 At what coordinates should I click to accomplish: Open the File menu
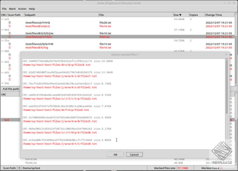click(4, 9)
